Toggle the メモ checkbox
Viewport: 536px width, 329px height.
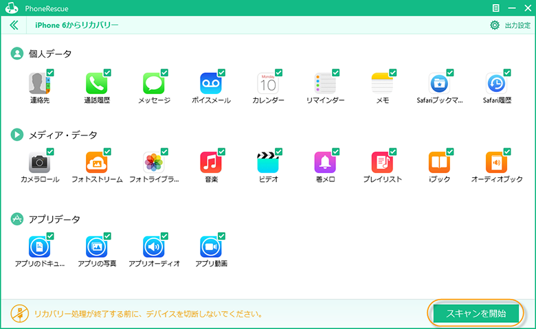tap(393, 72)
